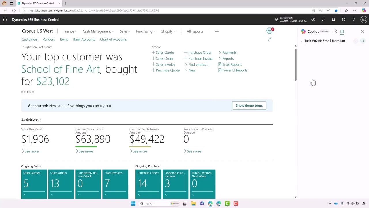Open All Reports
Viewport: 369px width, 208px height.
[195, 31]
